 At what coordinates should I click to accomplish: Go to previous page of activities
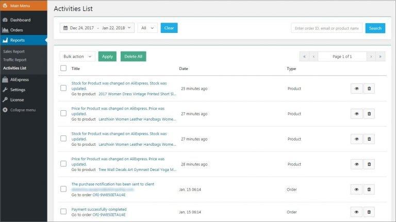coord(313,57)
